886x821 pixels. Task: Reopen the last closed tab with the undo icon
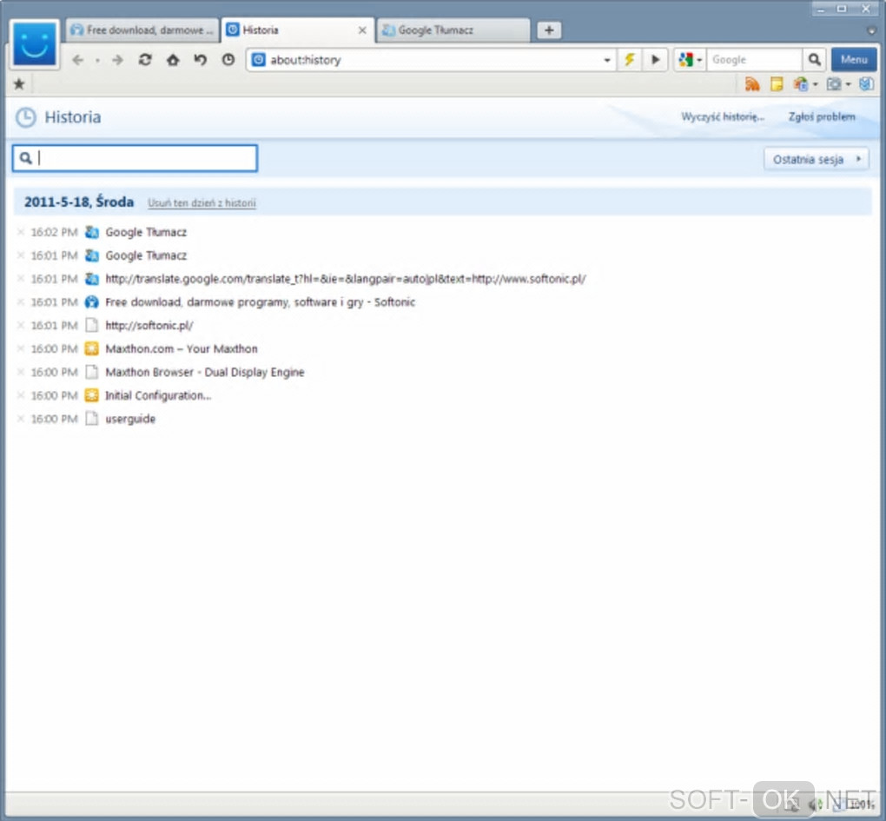click(x=201, y=60)
